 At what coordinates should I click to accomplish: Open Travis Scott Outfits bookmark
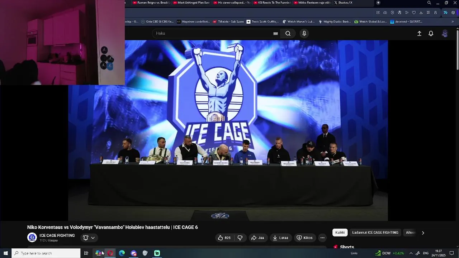(262, 21)
